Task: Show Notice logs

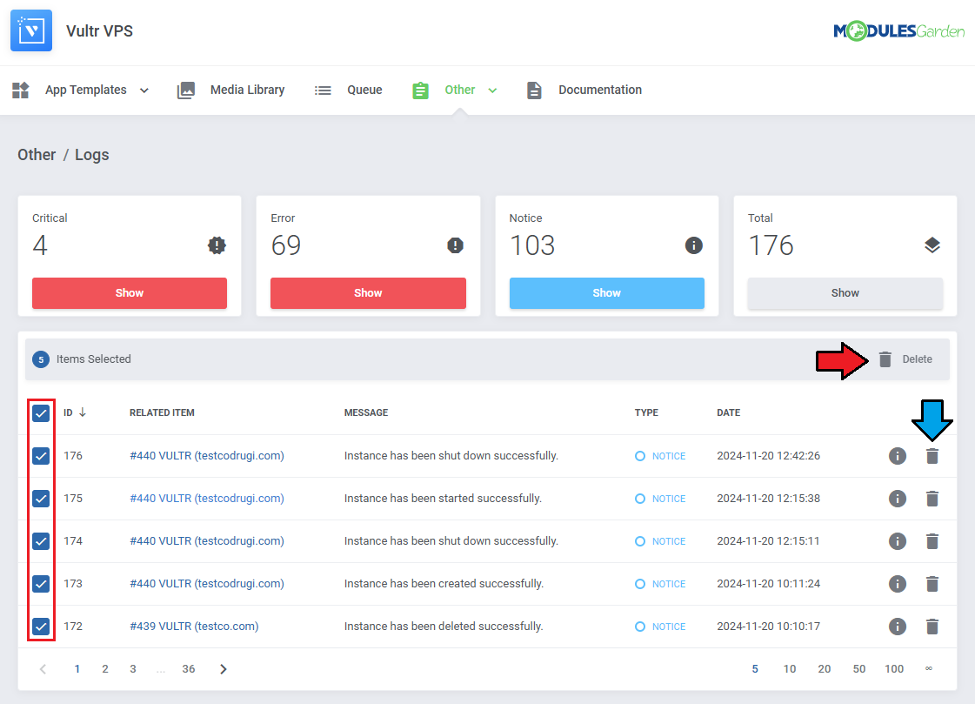Action: [607, 293]
